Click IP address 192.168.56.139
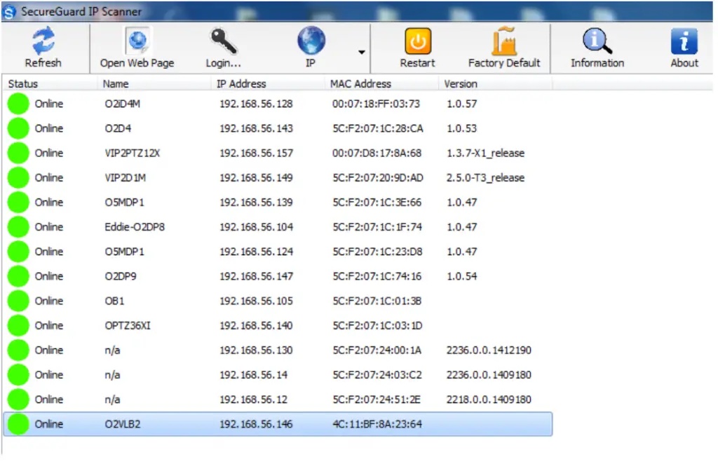 click(256, 203)
